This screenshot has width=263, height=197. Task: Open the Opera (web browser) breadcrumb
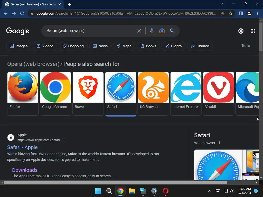pyautogui.click(x=33, y=64)
